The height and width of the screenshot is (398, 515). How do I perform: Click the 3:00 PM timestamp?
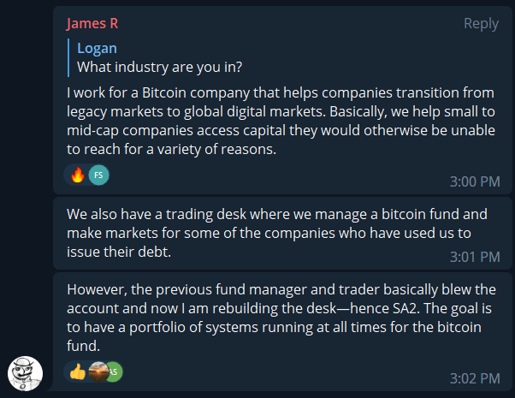[475, 181]
